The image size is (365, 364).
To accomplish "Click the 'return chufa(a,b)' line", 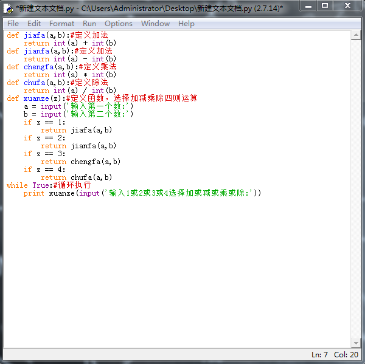I will click(77, 177).
